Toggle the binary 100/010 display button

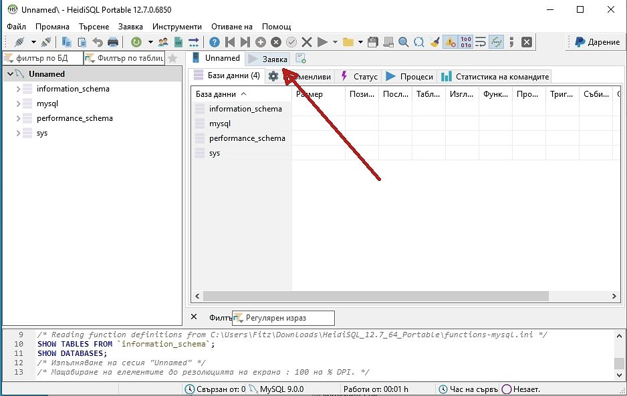pyautogui.click(x=466, y=42)
